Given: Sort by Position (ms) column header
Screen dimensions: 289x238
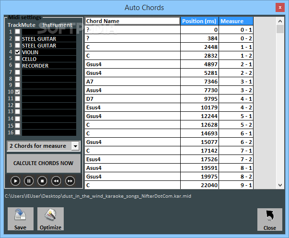Looking at the screenshot, I should [199, 21].
